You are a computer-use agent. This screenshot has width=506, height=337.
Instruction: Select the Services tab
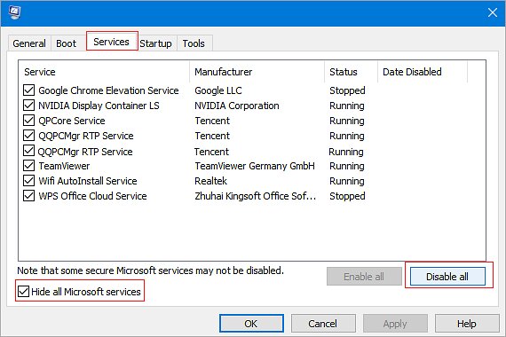click(111, 42)
